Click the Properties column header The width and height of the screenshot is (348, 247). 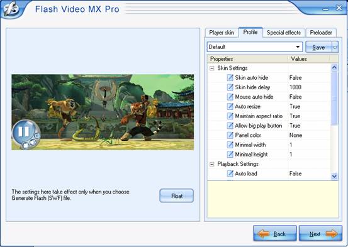[247, 59]
